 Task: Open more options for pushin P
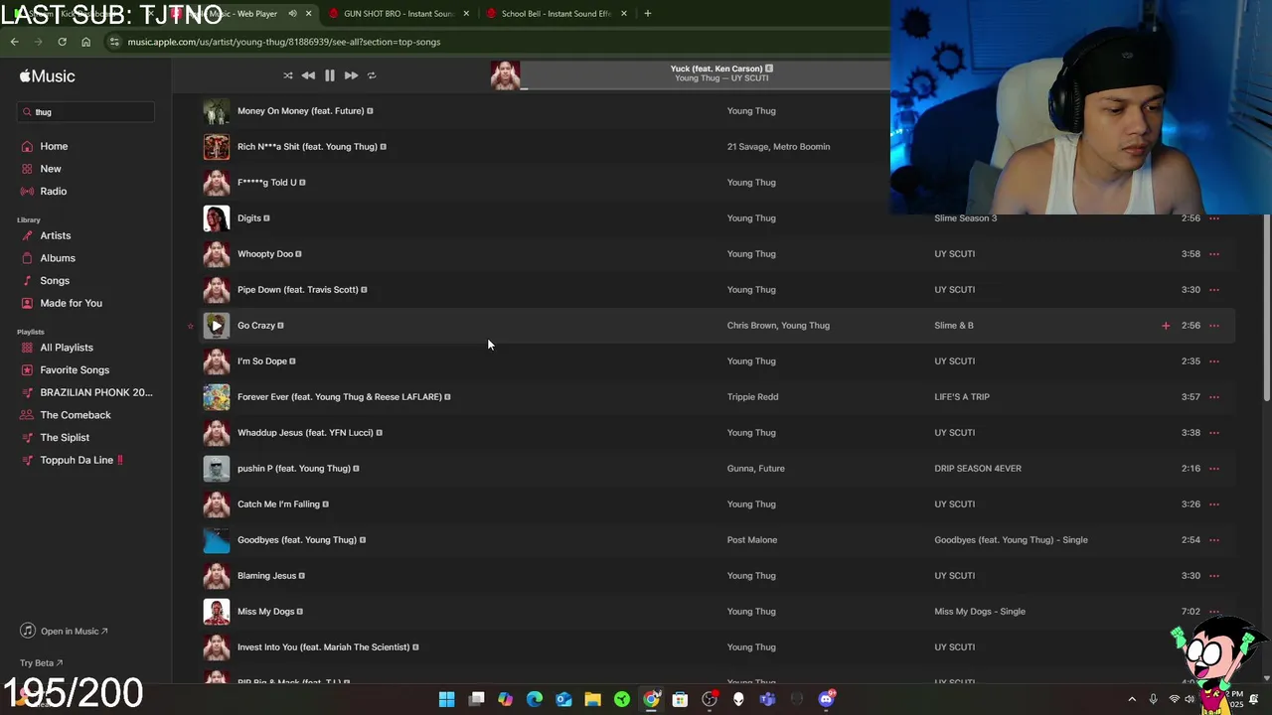[x=1214, y=469]
